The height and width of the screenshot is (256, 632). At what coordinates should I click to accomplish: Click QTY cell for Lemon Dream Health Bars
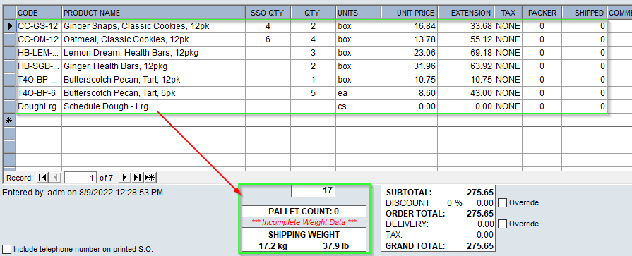click(x=314, y=53)
